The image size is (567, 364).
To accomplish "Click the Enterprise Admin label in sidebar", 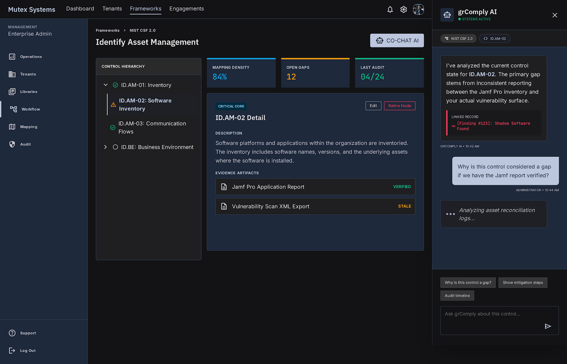I will point(30,34).
